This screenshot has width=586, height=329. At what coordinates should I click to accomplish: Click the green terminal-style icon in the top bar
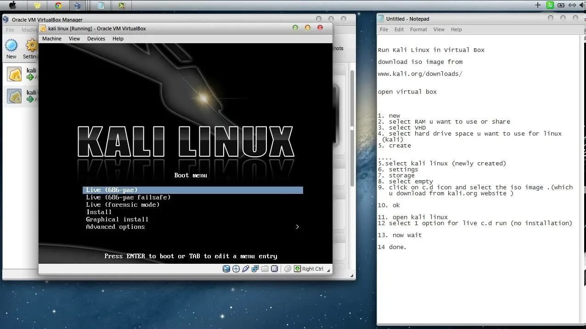(121, 6)
